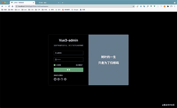Click the site info icon in address bar
Screen dimensions: 177x108
pos(17,6)
